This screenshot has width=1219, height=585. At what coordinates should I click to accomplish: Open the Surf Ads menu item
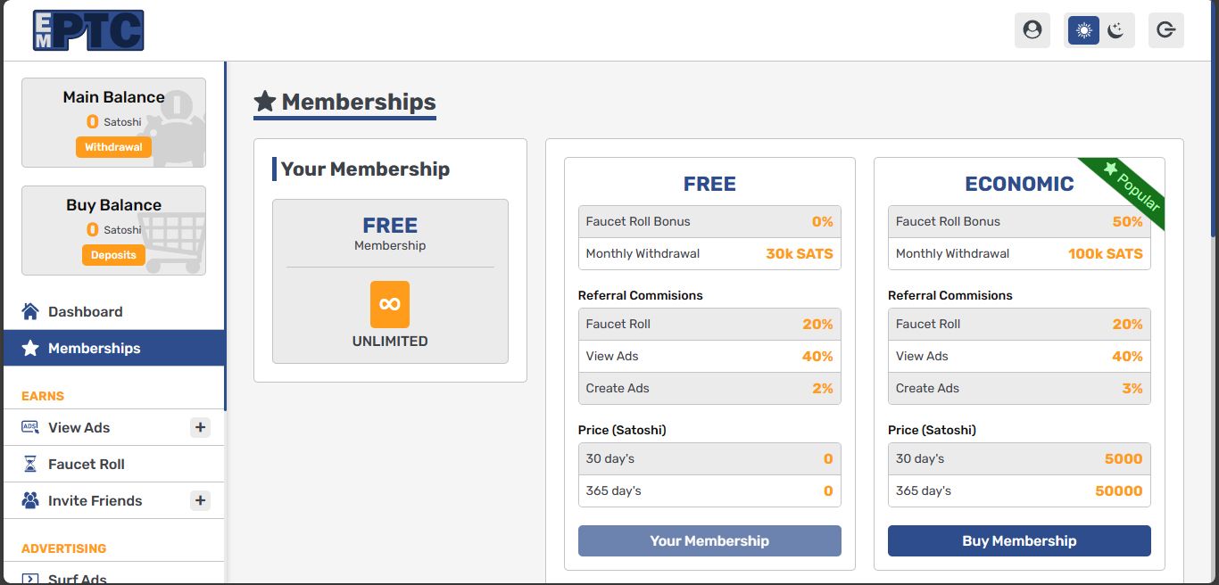pos(78,577)
